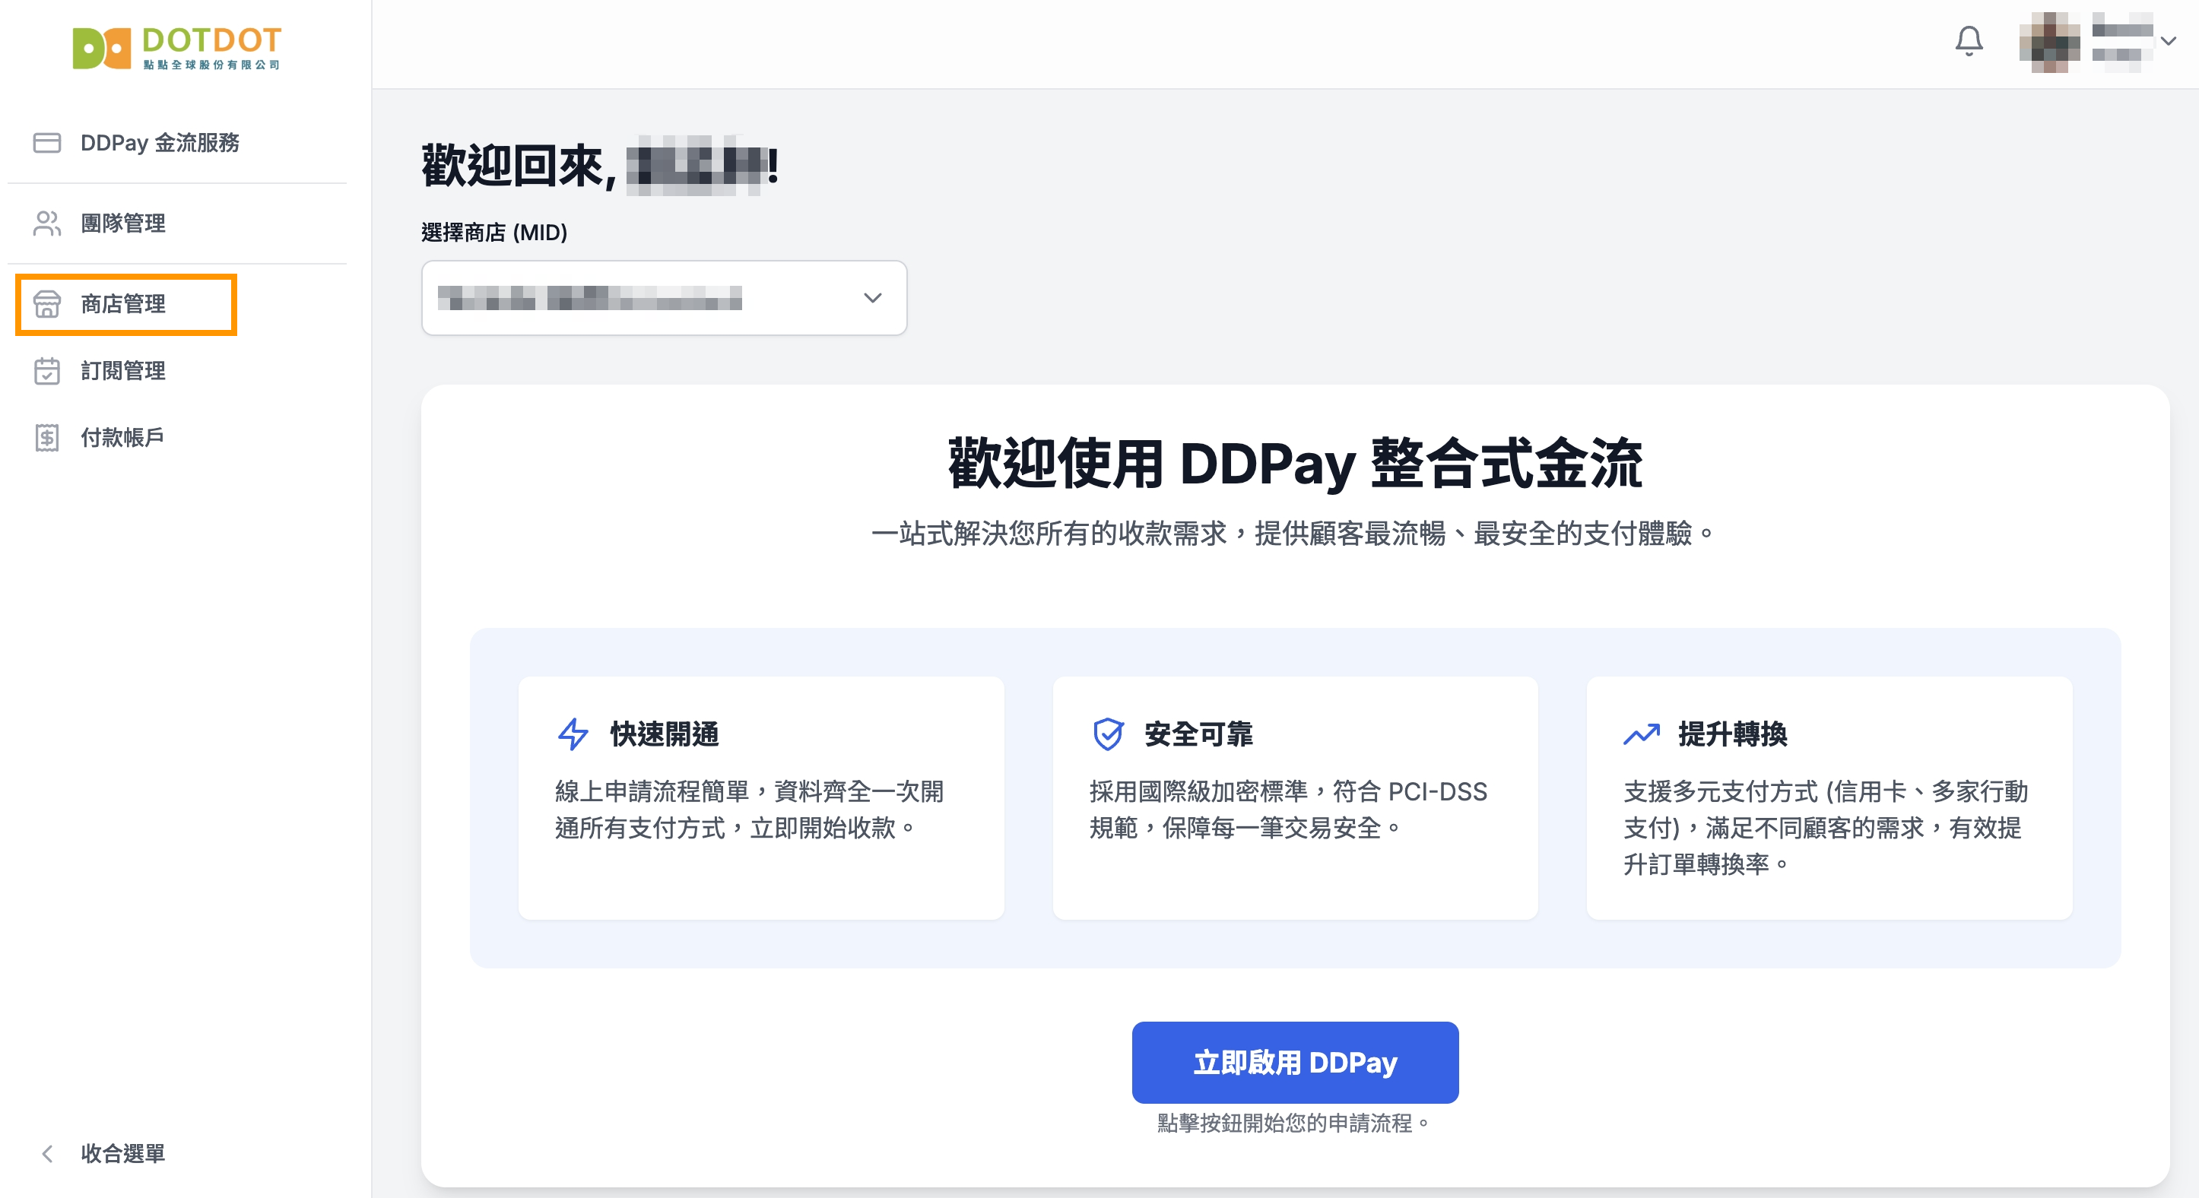Click the DDPay credit card icon

[x=47, y=142]
